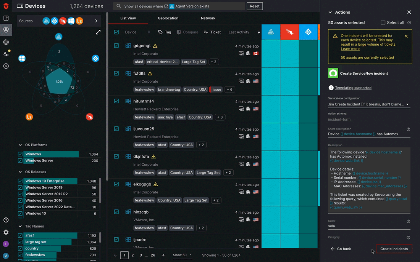The image size is (420, 262).
Task: Click the Caller input field containing sola
Action: [x=369, y=226]
